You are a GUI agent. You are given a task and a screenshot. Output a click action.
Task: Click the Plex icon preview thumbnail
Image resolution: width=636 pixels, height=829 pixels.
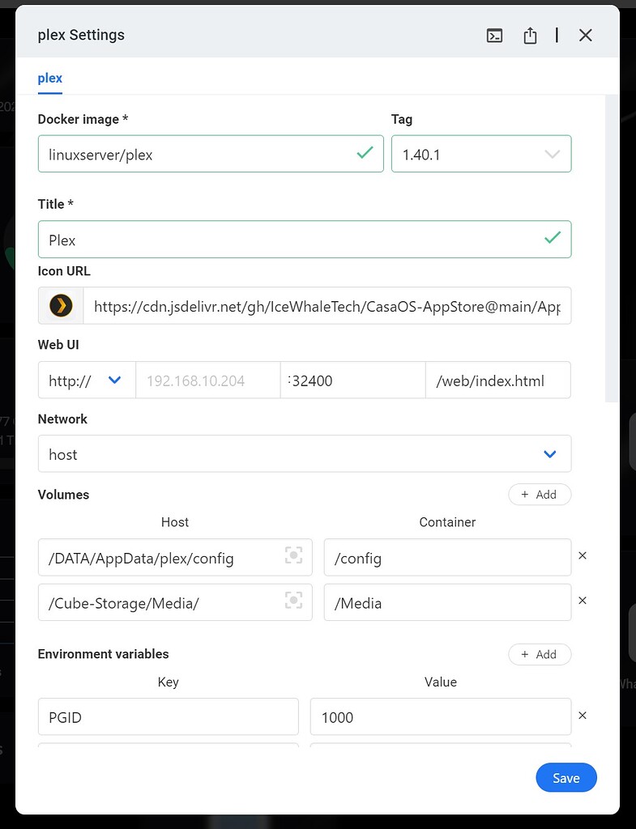click(x=61, y=305)
